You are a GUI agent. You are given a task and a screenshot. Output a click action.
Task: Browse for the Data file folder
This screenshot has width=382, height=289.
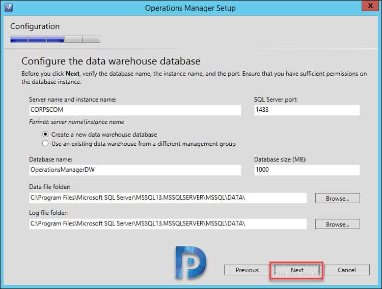pyautogui.click(x=337, y=198)
